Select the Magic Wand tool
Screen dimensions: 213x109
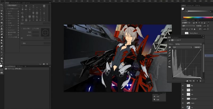2,14
